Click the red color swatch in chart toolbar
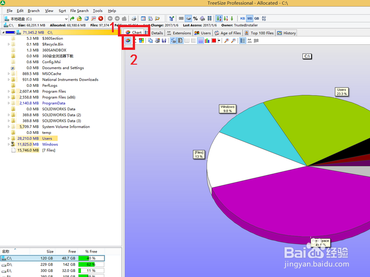 [x=214, y=41]
